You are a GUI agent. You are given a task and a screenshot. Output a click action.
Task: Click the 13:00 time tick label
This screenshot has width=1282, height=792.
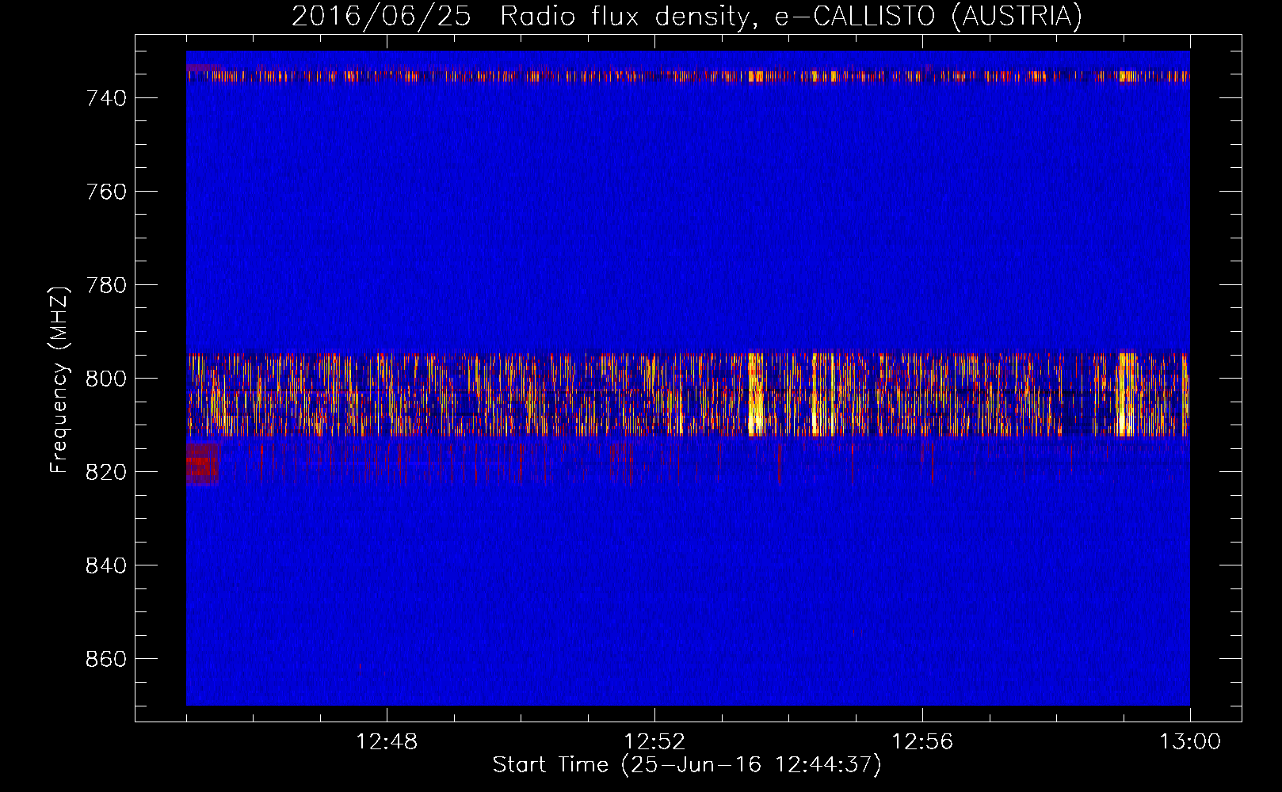click(1190, 742)
